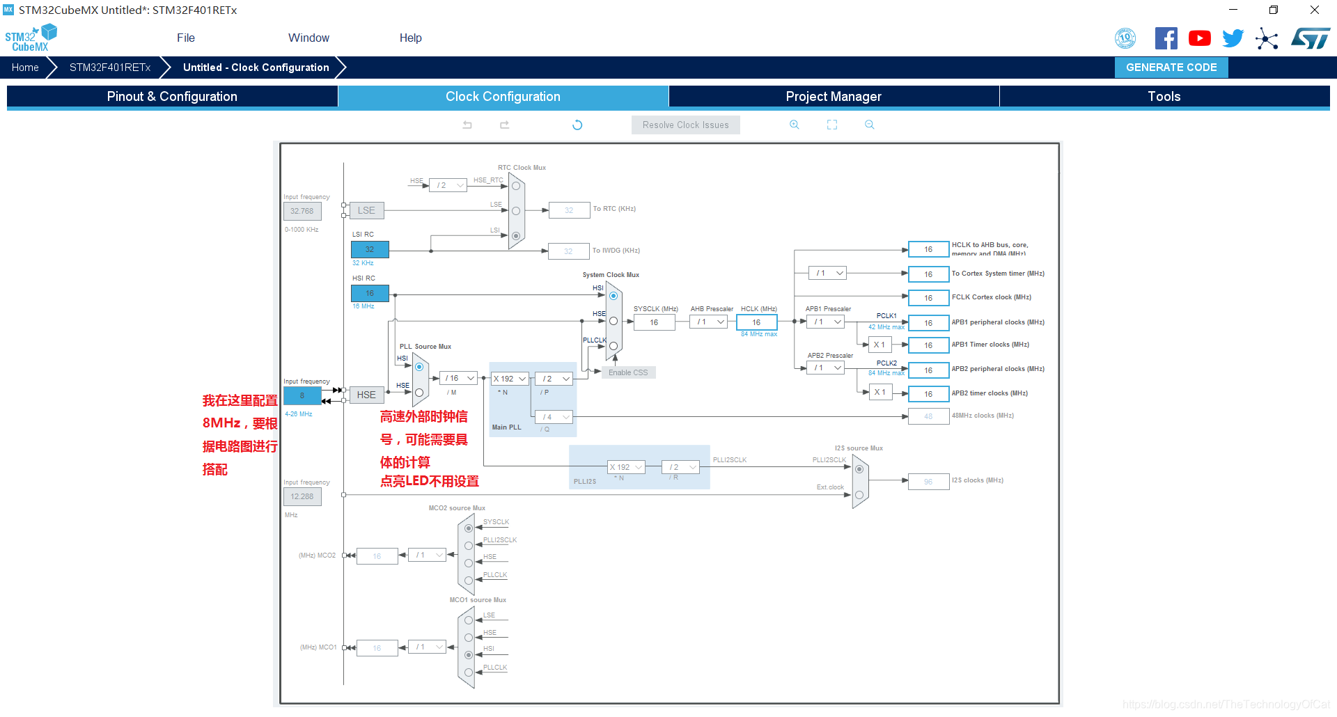Screen dimensions: 1337x717
Task: Open the Help menu
Action: click(410, 38)
